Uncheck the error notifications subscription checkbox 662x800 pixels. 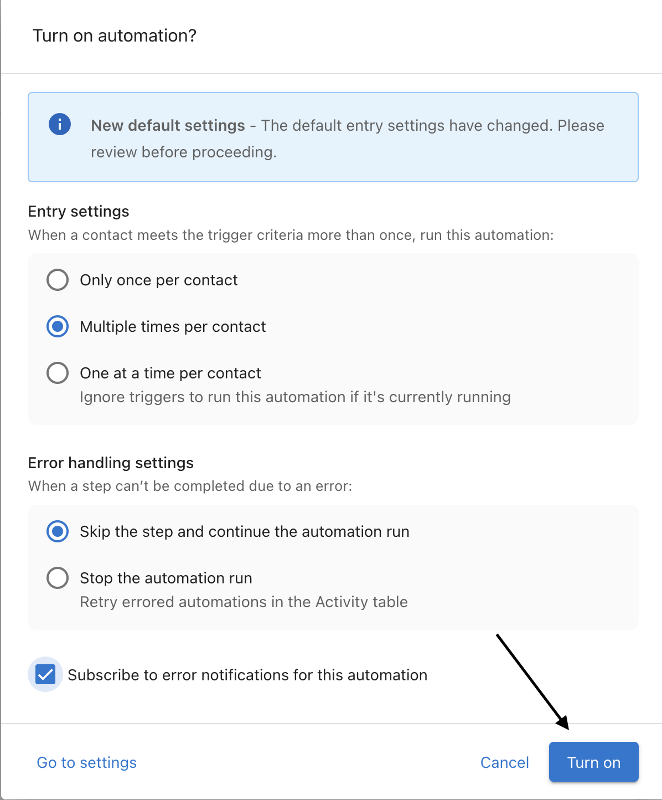click(x=45, y=675)
